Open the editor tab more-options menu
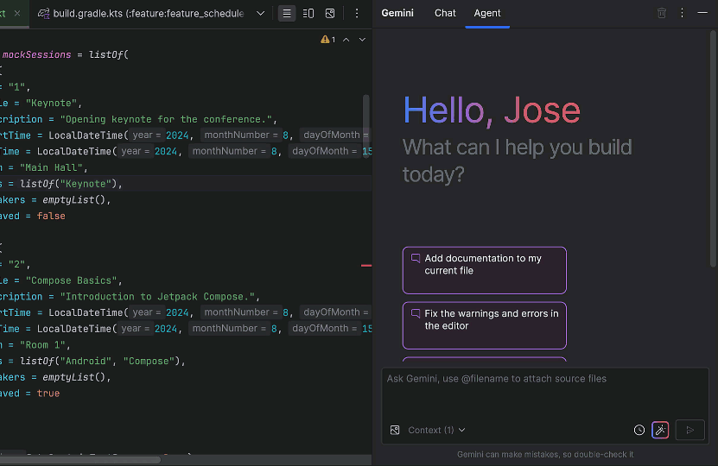Screen dimensions: 718x466 click(x=357, y=13)
